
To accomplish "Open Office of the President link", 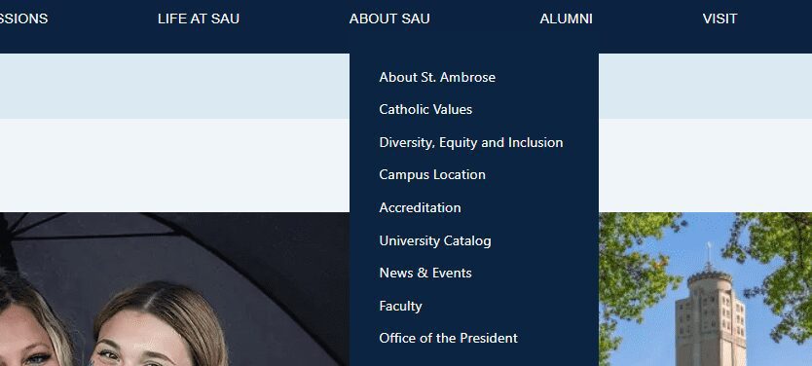I will (448, 338).
